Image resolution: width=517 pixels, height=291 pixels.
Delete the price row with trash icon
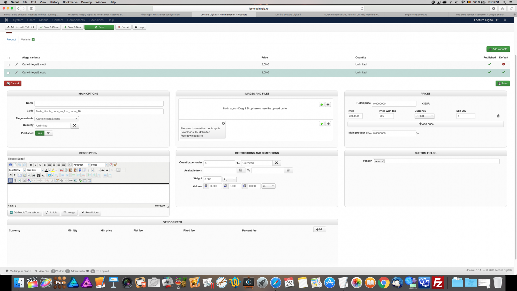click(498, 116)
